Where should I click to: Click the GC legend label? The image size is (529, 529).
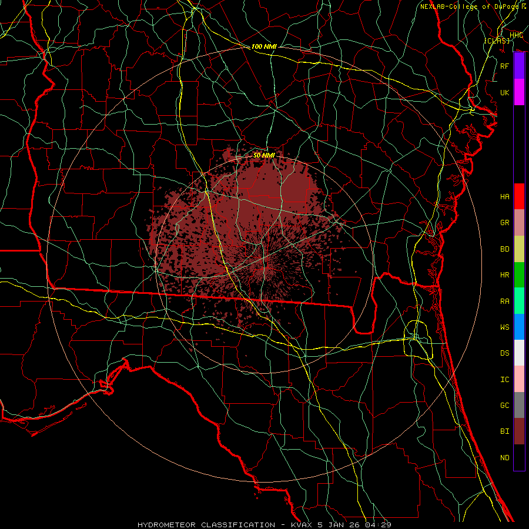pyautogui.click(x=505, y=406)
